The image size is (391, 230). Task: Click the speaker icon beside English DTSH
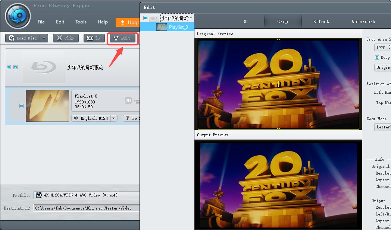(76, 118)
